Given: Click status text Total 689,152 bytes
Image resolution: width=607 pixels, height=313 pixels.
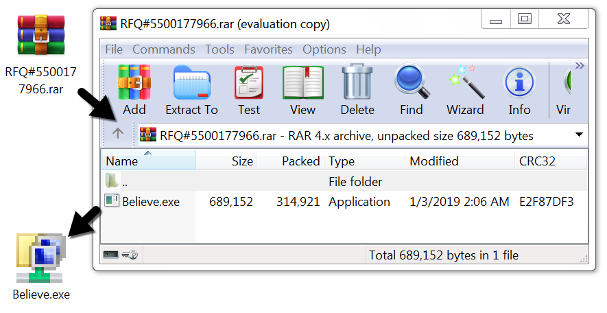Looking at the screenshot, I should (x=443, y=255).
